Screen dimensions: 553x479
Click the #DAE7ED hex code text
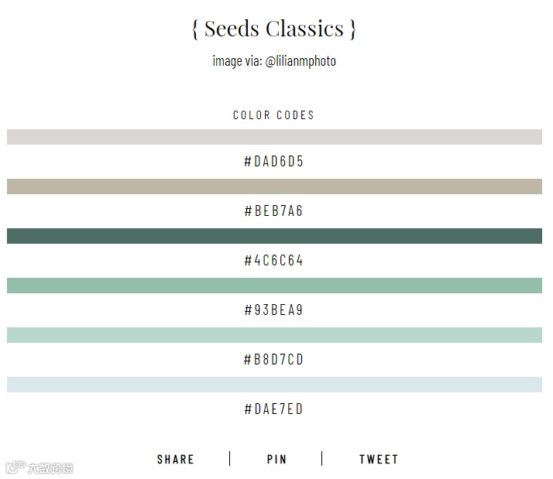(x=273, y=409)
